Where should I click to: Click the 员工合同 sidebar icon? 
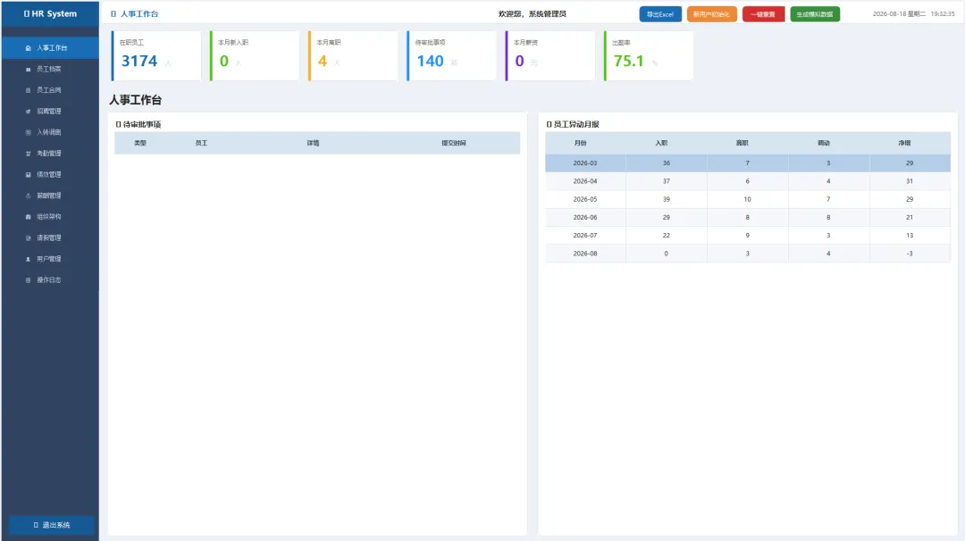coord(29,90)
